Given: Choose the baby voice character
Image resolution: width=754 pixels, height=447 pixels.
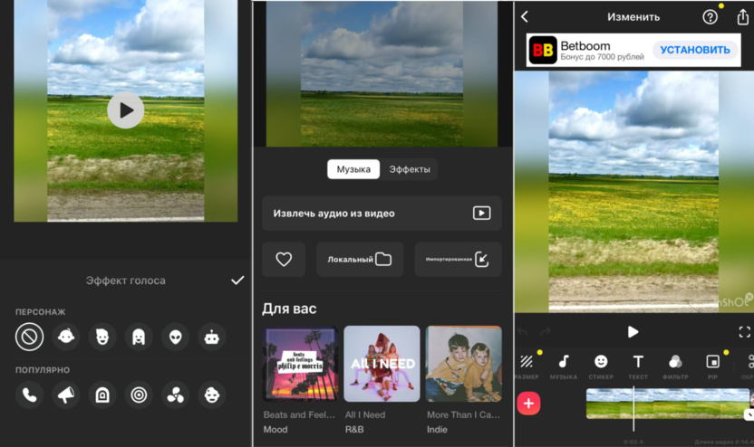Looking at the screenshot, I should coord(66,337).
